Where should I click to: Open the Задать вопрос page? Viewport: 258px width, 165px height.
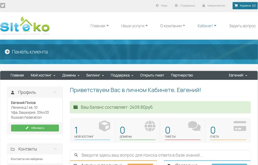click(x=243, y=26)
